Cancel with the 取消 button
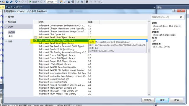 177,100
